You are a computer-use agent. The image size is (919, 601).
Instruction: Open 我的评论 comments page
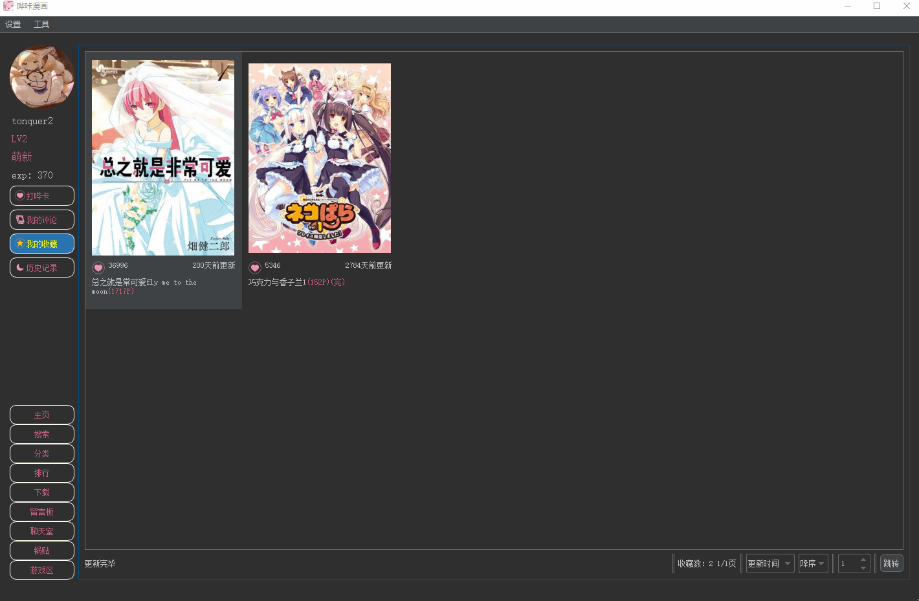click(x=42, y=220)
